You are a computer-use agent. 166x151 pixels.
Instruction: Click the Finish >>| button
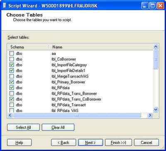(x=118, y=142)
